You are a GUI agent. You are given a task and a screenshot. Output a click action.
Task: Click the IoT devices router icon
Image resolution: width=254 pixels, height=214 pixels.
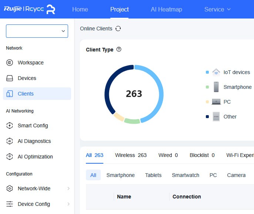click(x=216, y=72)
